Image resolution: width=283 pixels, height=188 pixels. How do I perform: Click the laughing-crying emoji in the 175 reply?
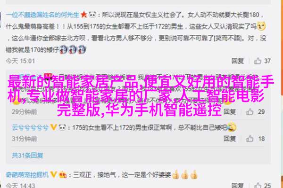tap(232, 126)
